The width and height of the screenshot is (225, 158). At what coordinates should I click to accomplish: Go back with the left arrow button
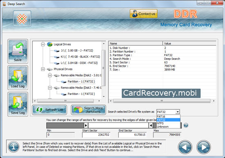click(x=185, y=147)
